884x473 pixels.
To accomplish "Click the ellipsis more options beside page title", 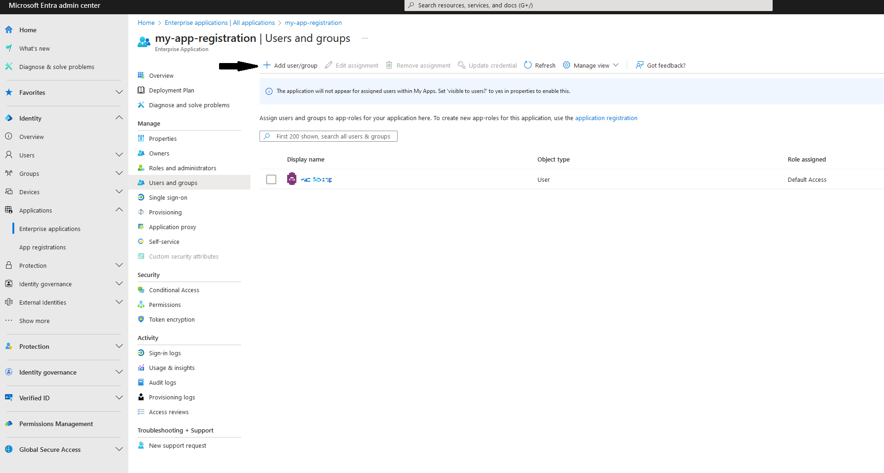I will tap(365, 38).
